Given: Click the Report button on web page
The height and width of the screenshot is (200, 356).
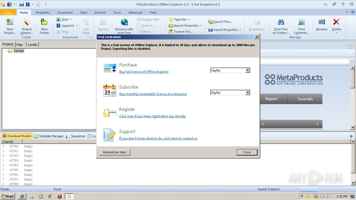Looking at the screenshot, I should point(271,99).
